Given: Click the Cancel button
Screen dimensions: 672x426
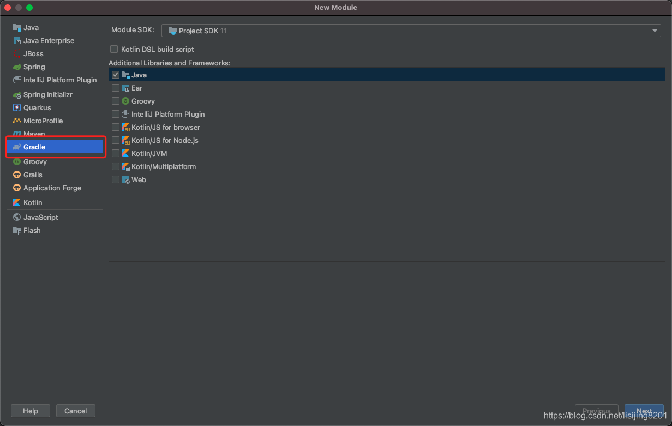Looking at the screenshot, I should click(75, 411).
